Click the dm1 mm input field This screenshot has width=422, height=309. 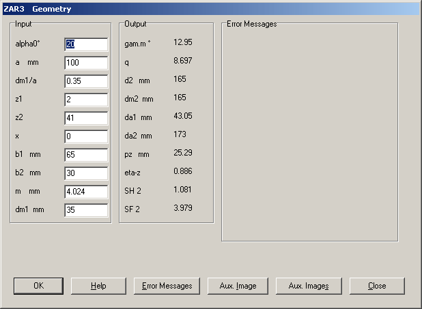(86, 210)
